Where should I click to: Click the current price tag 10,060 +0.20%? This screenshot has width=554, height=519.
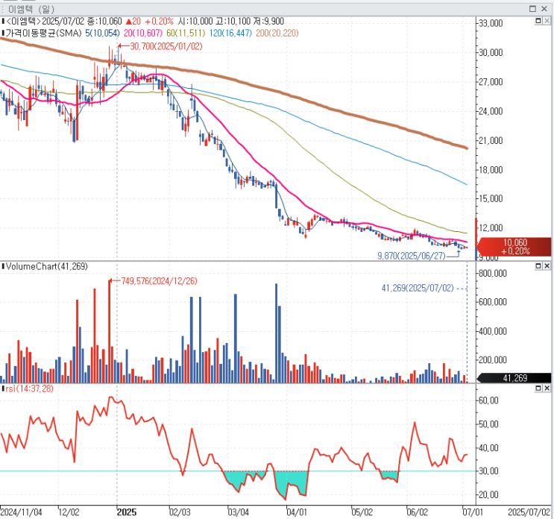pos(515,247)
